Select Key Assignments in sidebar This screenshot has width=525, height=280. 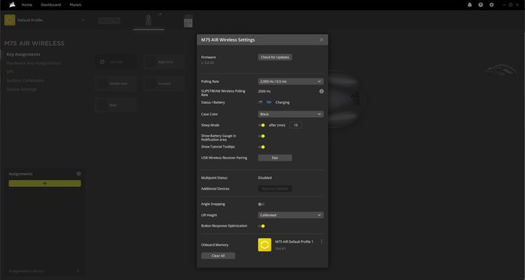pos(23,55)
